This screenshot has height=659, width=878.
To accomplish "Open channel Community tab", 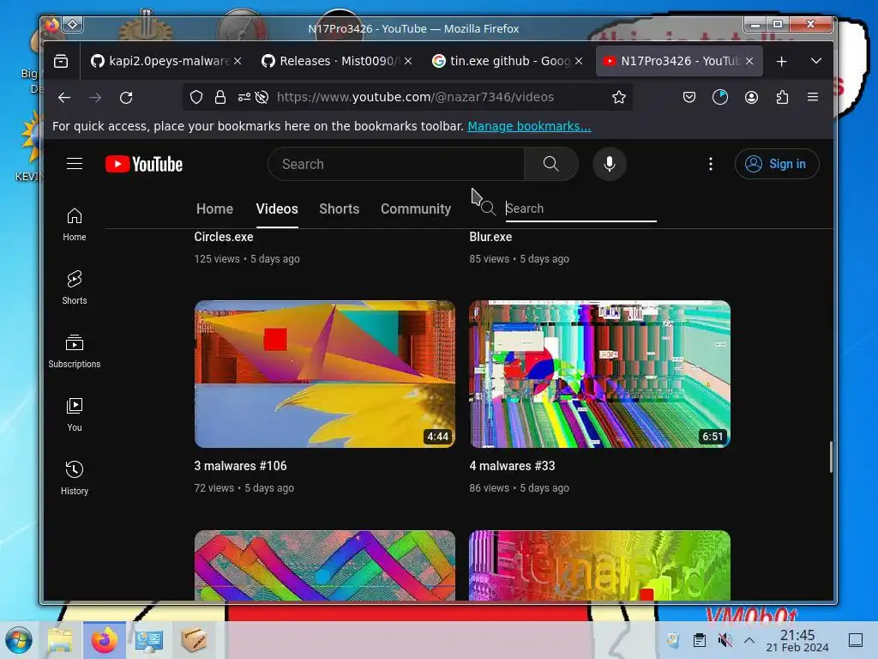I will [416, 209].
